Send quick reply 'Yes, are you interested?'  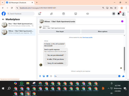[55, 55]
